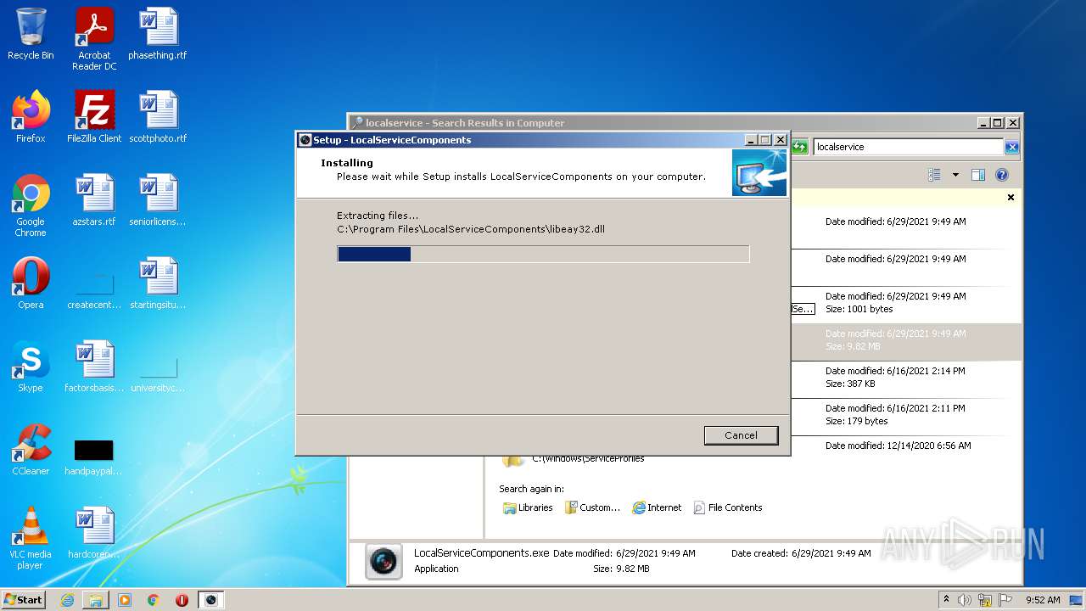Select result modified 12/14/2020 6:56 AM
The width and height of the screenshot is (1086, 611).
906,447
